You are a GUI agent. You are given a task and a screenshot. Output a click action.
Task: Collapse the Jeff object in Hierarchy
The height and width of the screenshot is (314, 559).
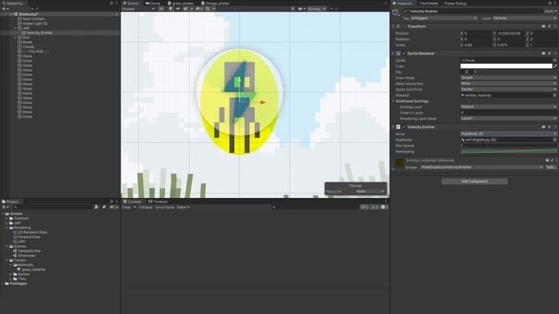tap(16, 28)
